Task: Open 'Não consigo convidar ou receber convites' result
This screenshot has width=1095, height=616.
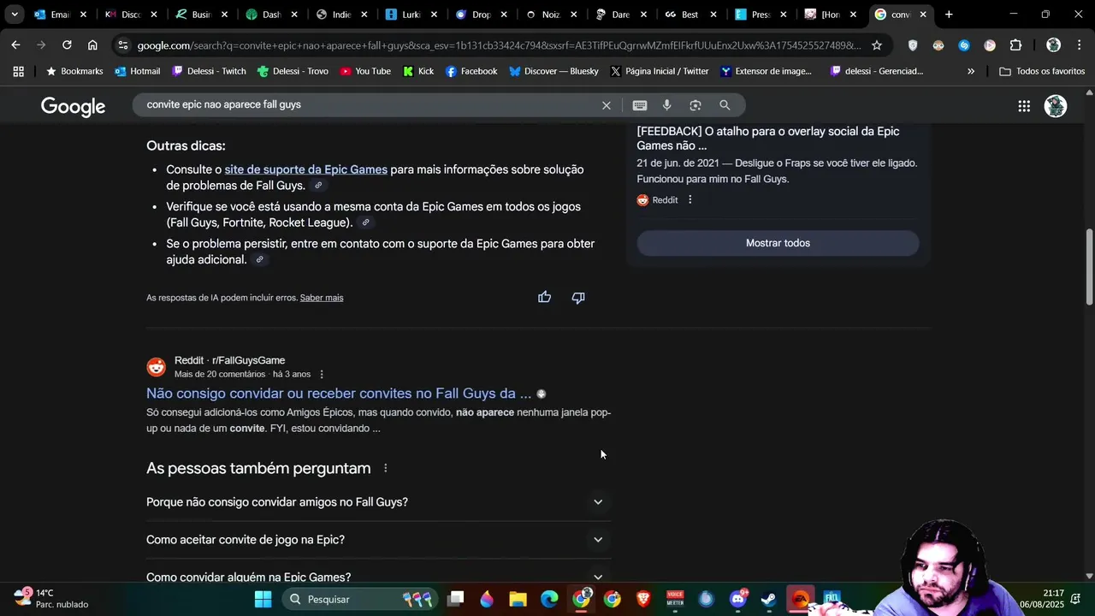Action: [339, 394]
